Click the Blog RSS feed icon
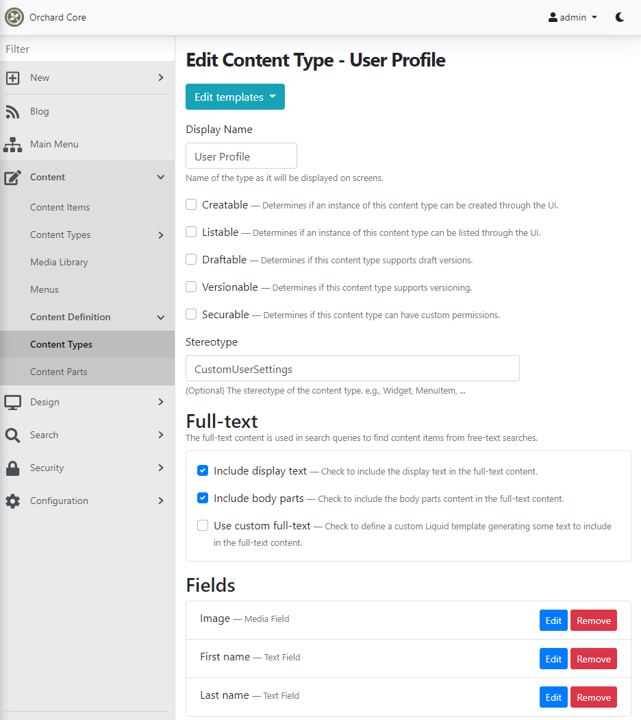This screenshot has width=641, height=720. coord(13,112)
